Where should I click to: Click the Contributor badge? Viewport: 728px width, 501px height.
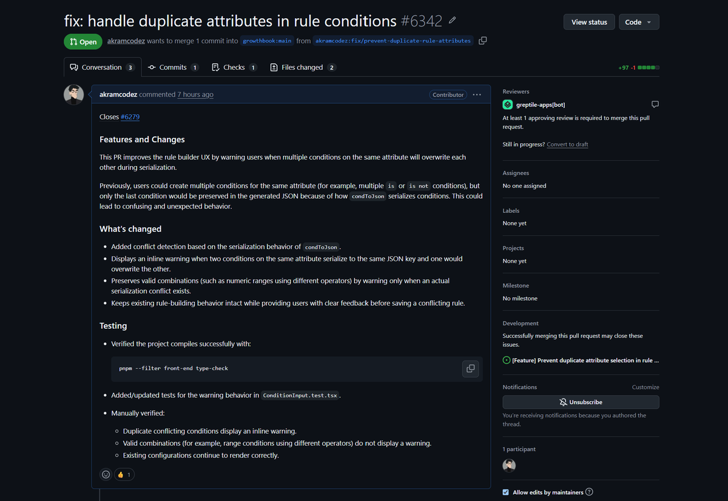pyautogui.click(x=448, y=95)
